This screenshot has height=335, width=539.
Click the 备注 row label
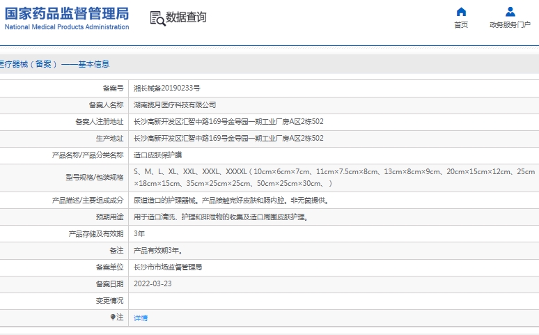pos(116,251)
